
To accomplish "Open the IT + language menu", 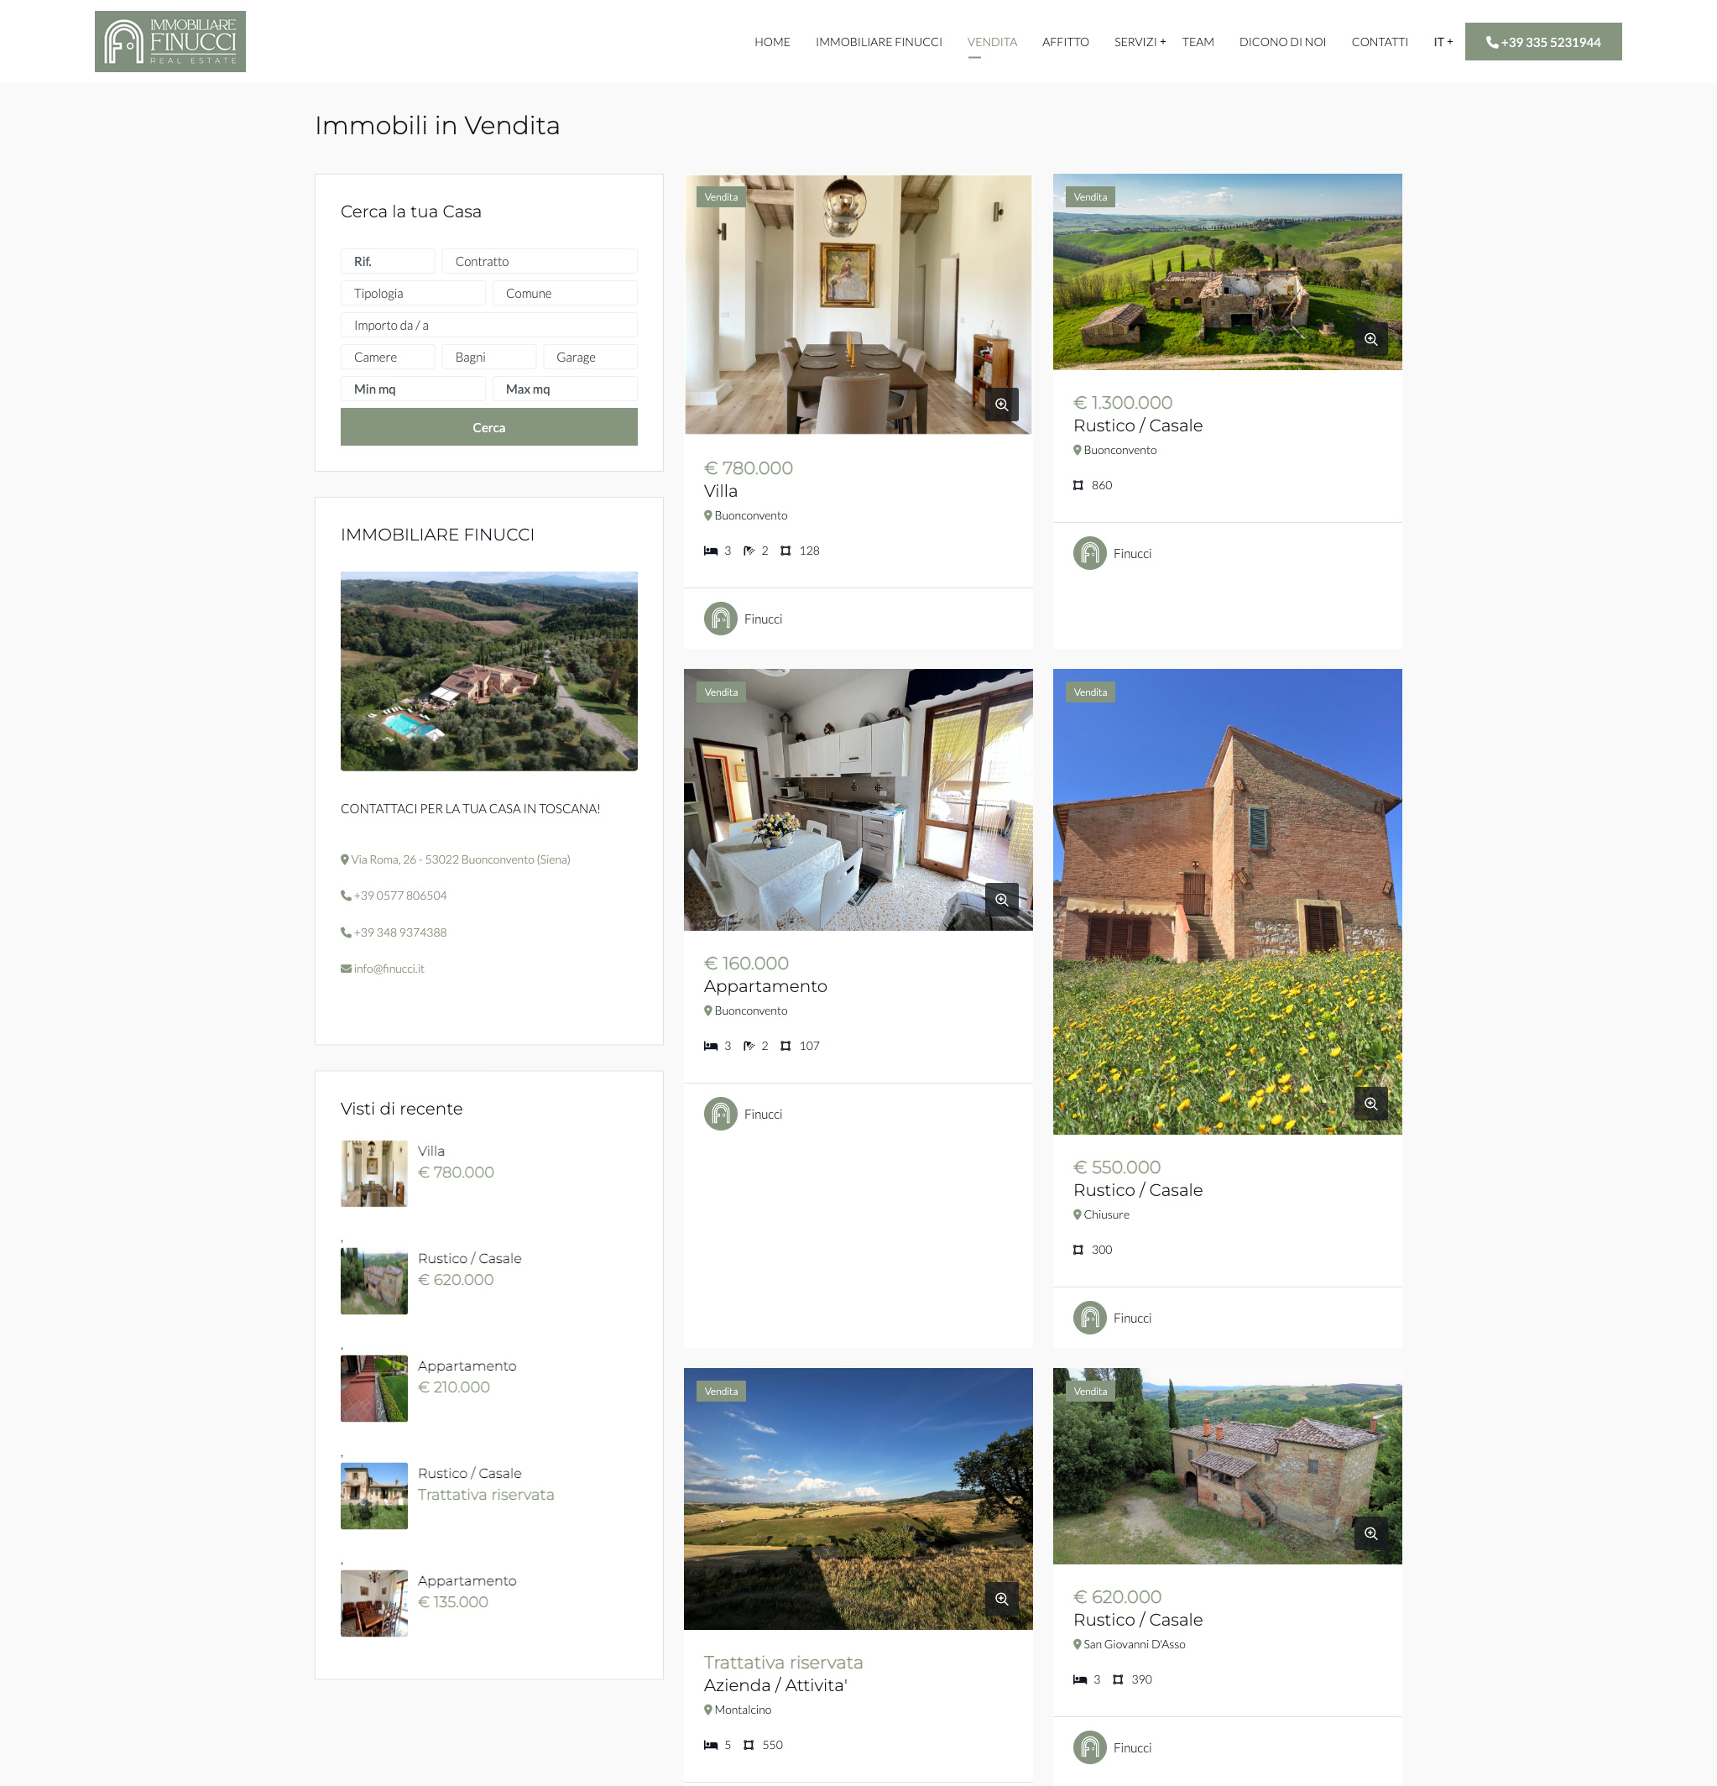I will (1443, 42).
